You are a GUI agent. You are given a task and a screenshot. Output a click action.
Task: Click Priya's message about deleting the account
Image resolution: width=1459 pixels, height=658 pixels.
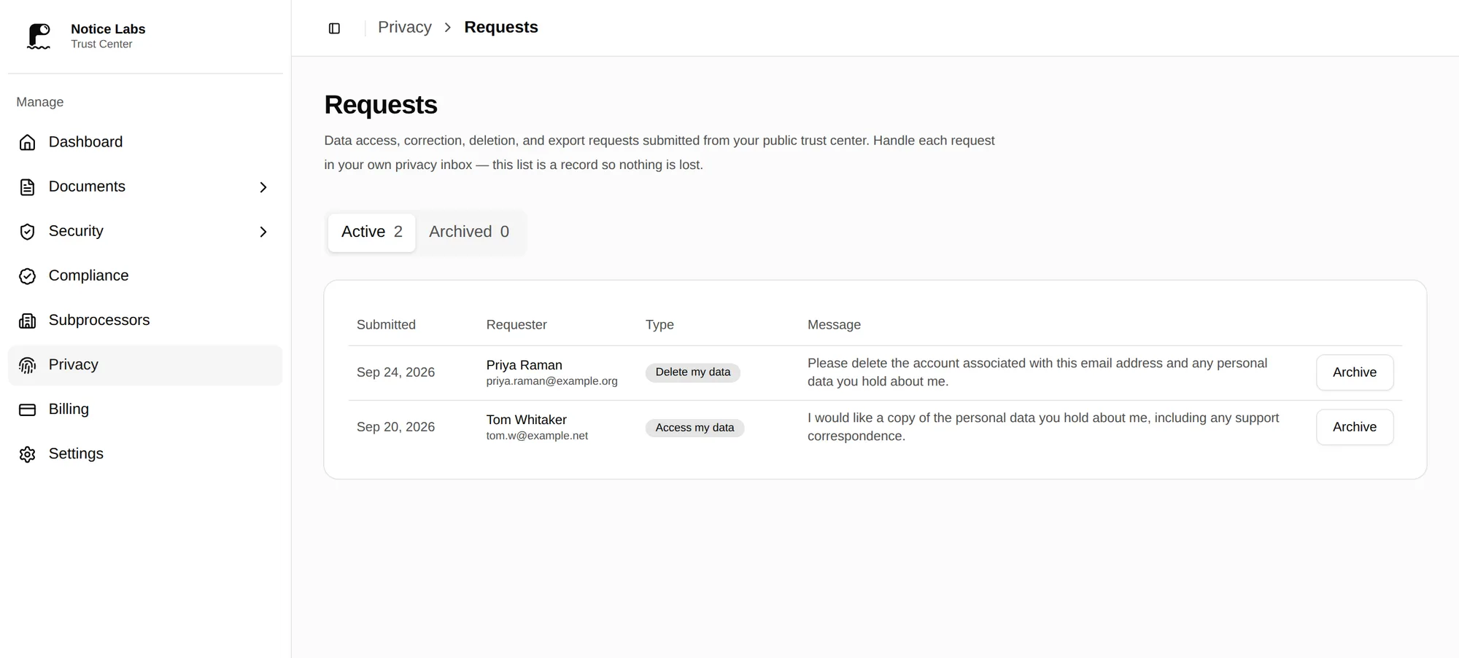[1037, 372]
